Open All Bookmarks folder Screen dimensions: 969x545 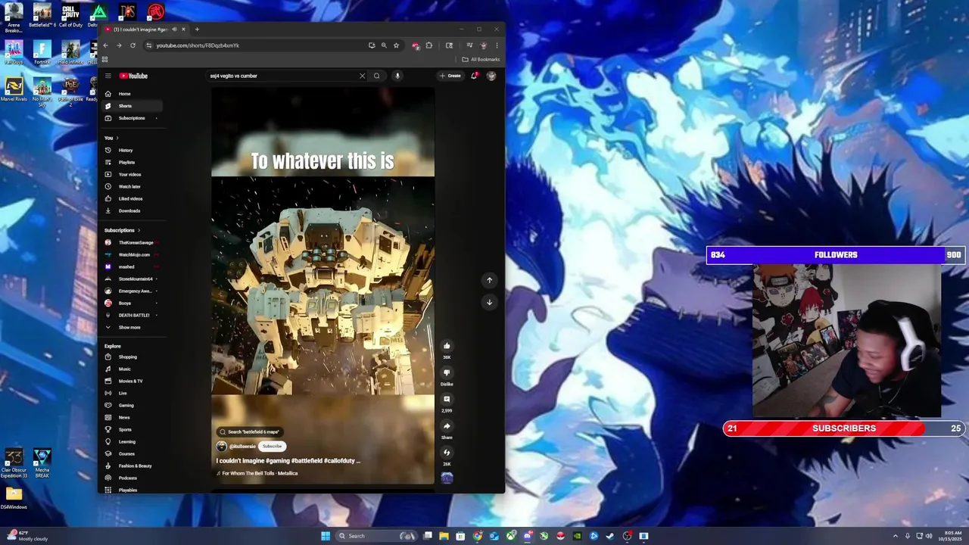(x=481, y=59)
